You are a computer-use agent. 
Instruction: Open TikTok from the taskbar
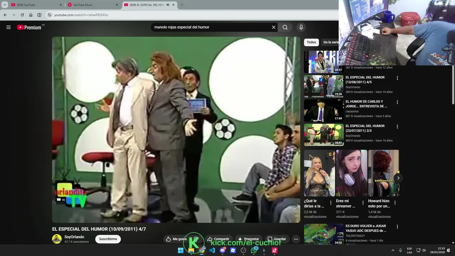coord(274,250)
